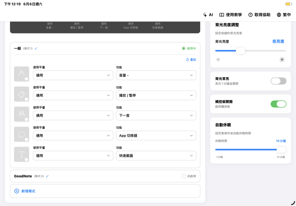The width and height of the screenshot is (296, 206).
Task: Click the AI label in top bar
Action: [x=211, y=15]
